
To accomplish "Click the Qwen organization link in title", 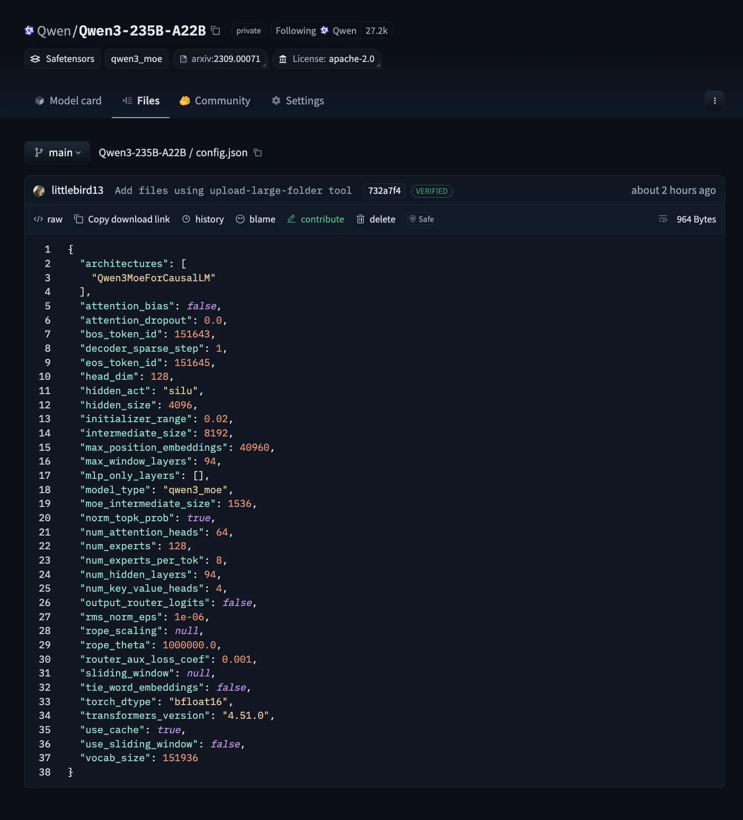I will tap(54, 31).
